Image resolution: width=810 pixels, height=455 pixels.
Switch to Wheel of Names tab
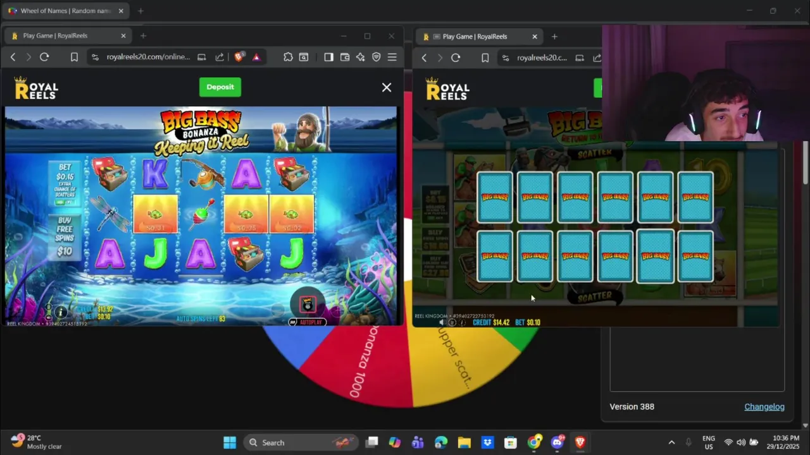[x=65, y=11]
